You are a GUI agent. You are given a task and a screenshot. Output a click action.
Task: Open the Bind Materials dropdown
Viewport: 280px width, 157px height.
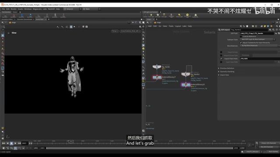click(x=259, y=46)
